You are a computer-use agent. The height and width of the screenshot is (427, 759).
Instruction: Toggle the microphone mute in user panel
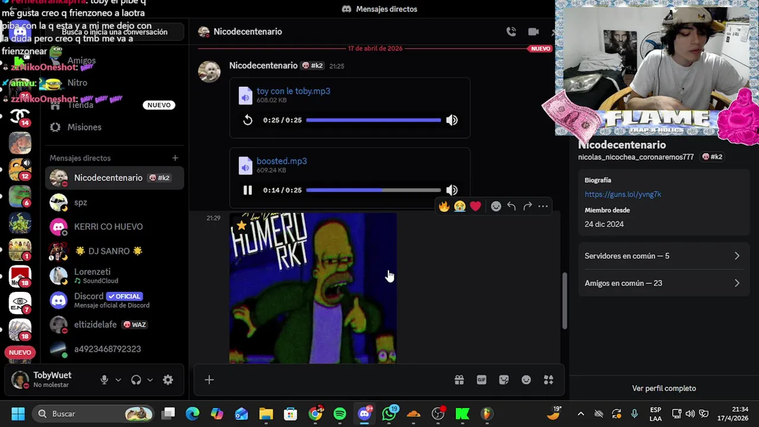(x=104, y=380)
